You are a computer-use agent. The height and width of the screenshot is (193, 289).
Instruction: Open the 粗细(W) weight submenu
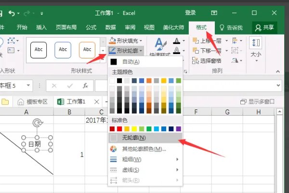click(x=145, y=159)
